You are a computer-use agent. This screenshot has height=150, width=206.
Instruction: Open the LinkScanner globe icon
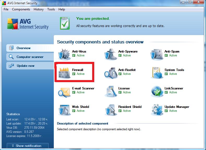click(157, 92)
